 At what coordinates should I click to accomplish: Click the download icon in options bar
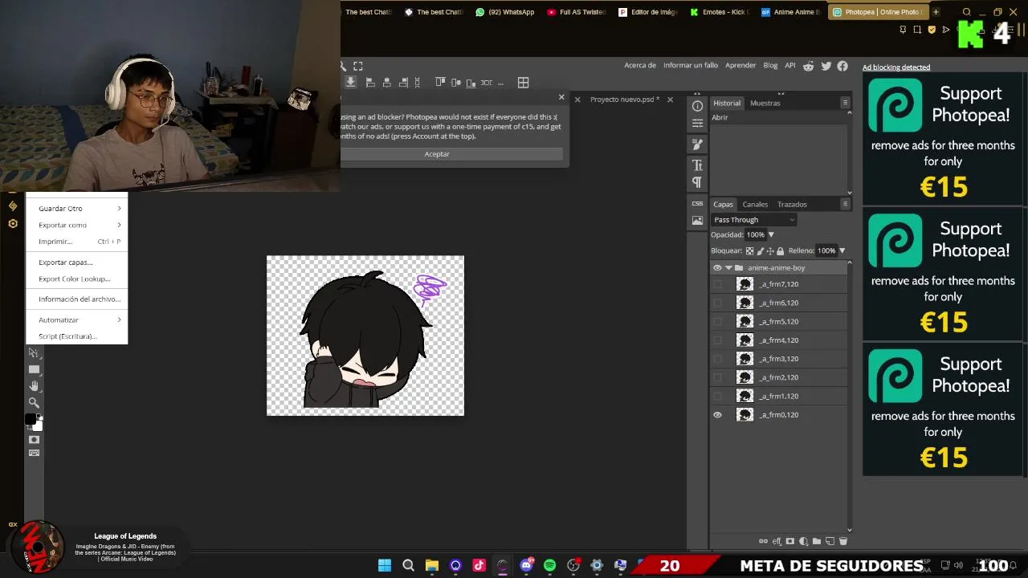(x=350, y=82)
